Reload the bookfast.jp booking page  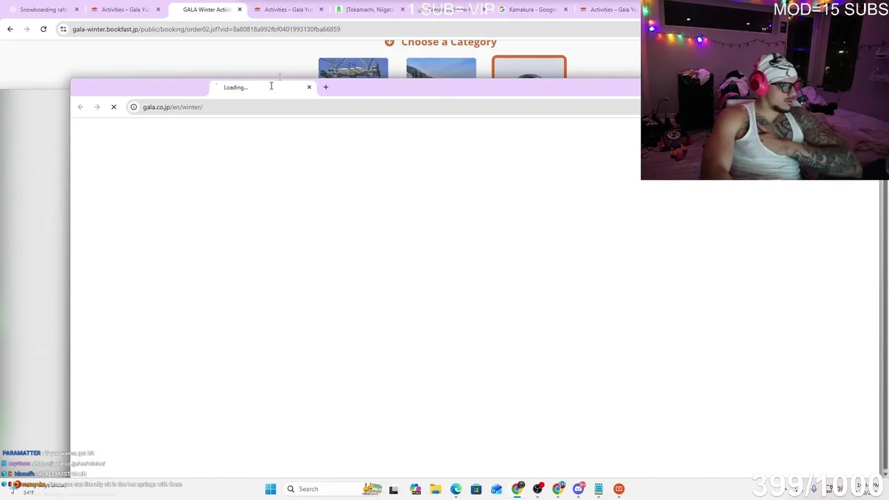tap(44, 29)
